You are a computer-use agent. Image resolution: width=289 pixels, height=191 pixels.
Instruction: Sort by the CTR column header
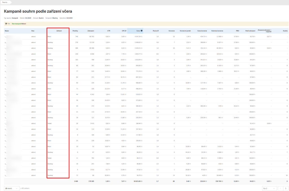pos(109,31)
